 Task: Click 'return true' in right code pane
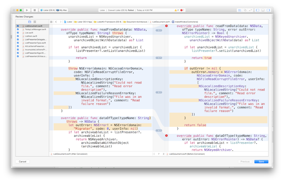click(202, 58)
